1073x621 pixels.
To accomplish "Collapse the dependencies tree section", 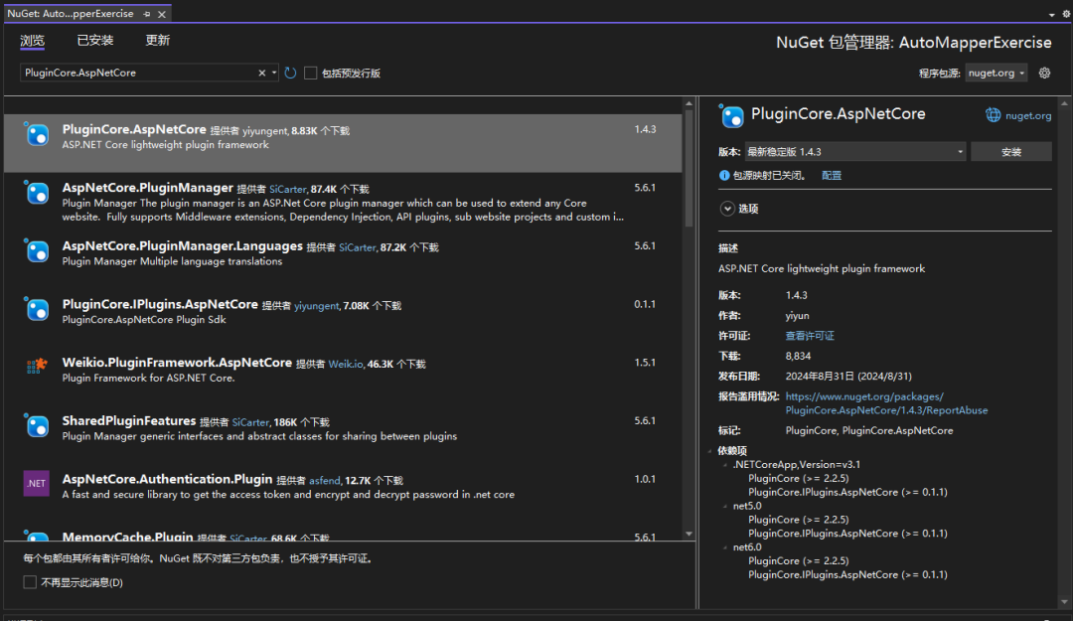I will 710,450.
